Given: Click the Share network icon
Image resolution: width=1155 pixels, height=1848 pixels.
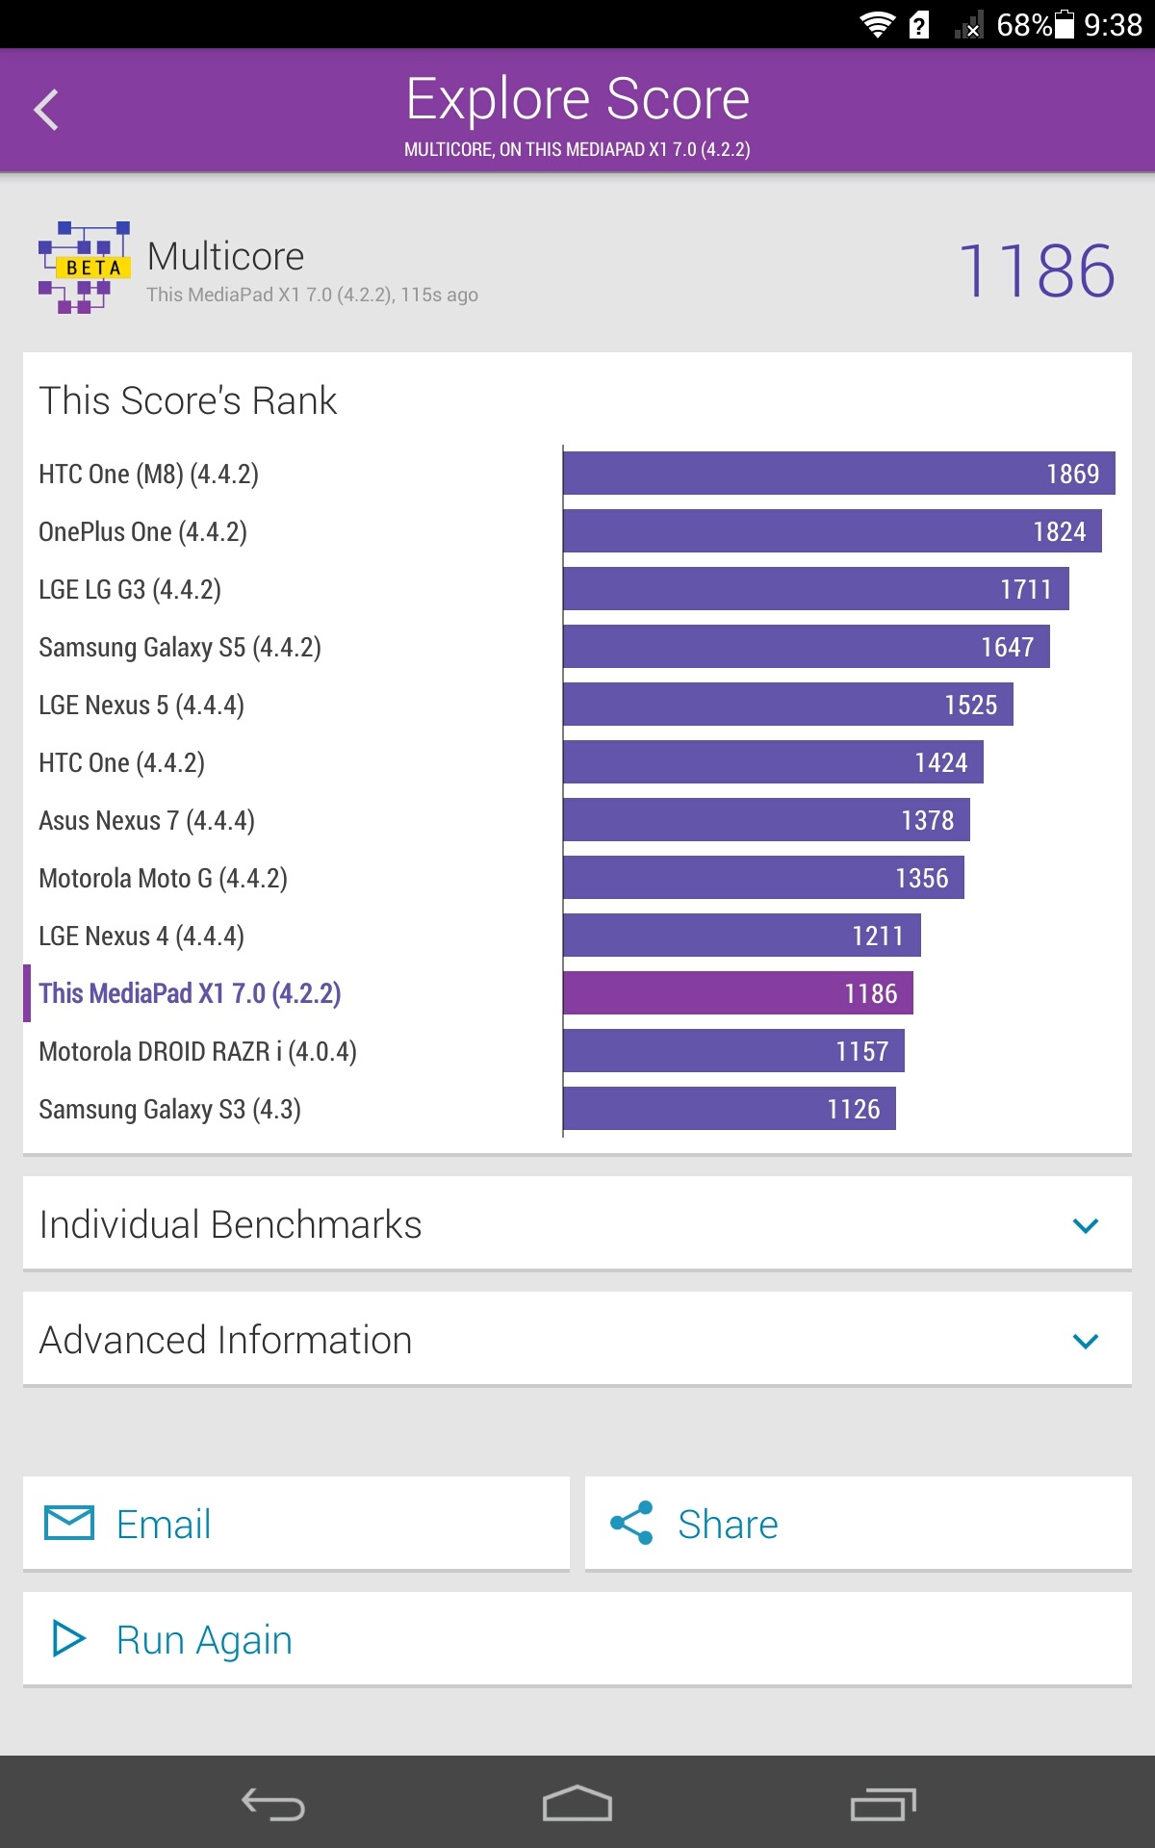Looking at the screenshot, I should pos(631,1523).
